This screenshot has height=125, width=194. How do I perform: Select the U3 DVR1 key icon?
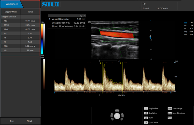(146, 118)
